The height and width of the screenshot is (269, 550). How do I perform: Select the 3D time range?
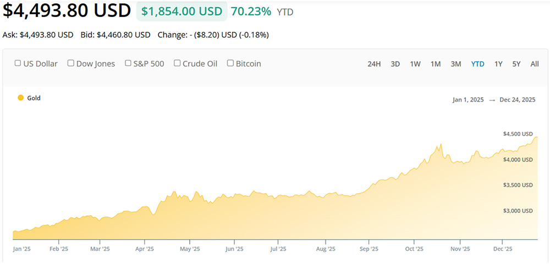click(395, 64)
